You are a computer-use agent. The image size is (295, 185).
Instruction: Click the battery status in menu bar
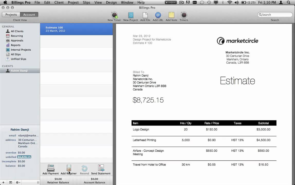pos(248,3)
